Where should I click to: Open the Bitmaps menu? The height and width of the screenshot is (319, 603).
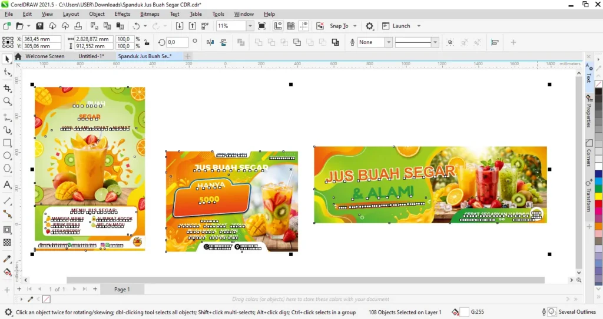coord(150,14)
